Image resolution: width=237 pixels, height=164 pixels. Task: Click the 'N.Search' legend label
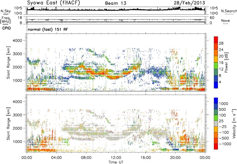click(x=229, y=11)
